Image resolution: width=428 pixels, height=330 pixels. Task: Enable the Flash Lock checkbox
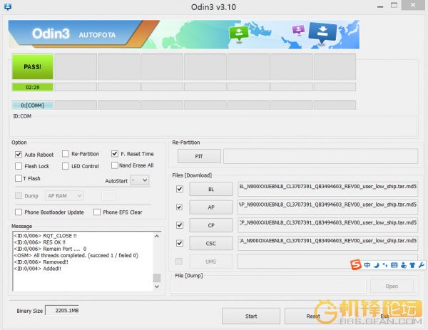[x=19, y=166]
